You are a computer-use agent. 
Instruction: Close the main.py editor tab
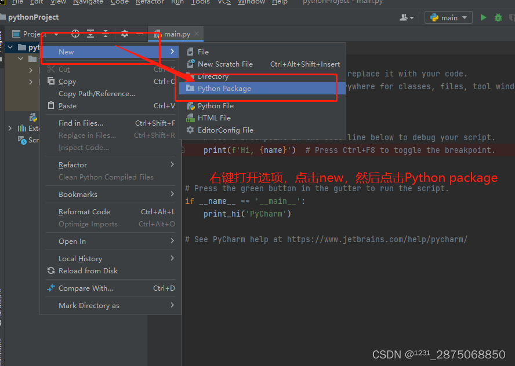(197, 34)
